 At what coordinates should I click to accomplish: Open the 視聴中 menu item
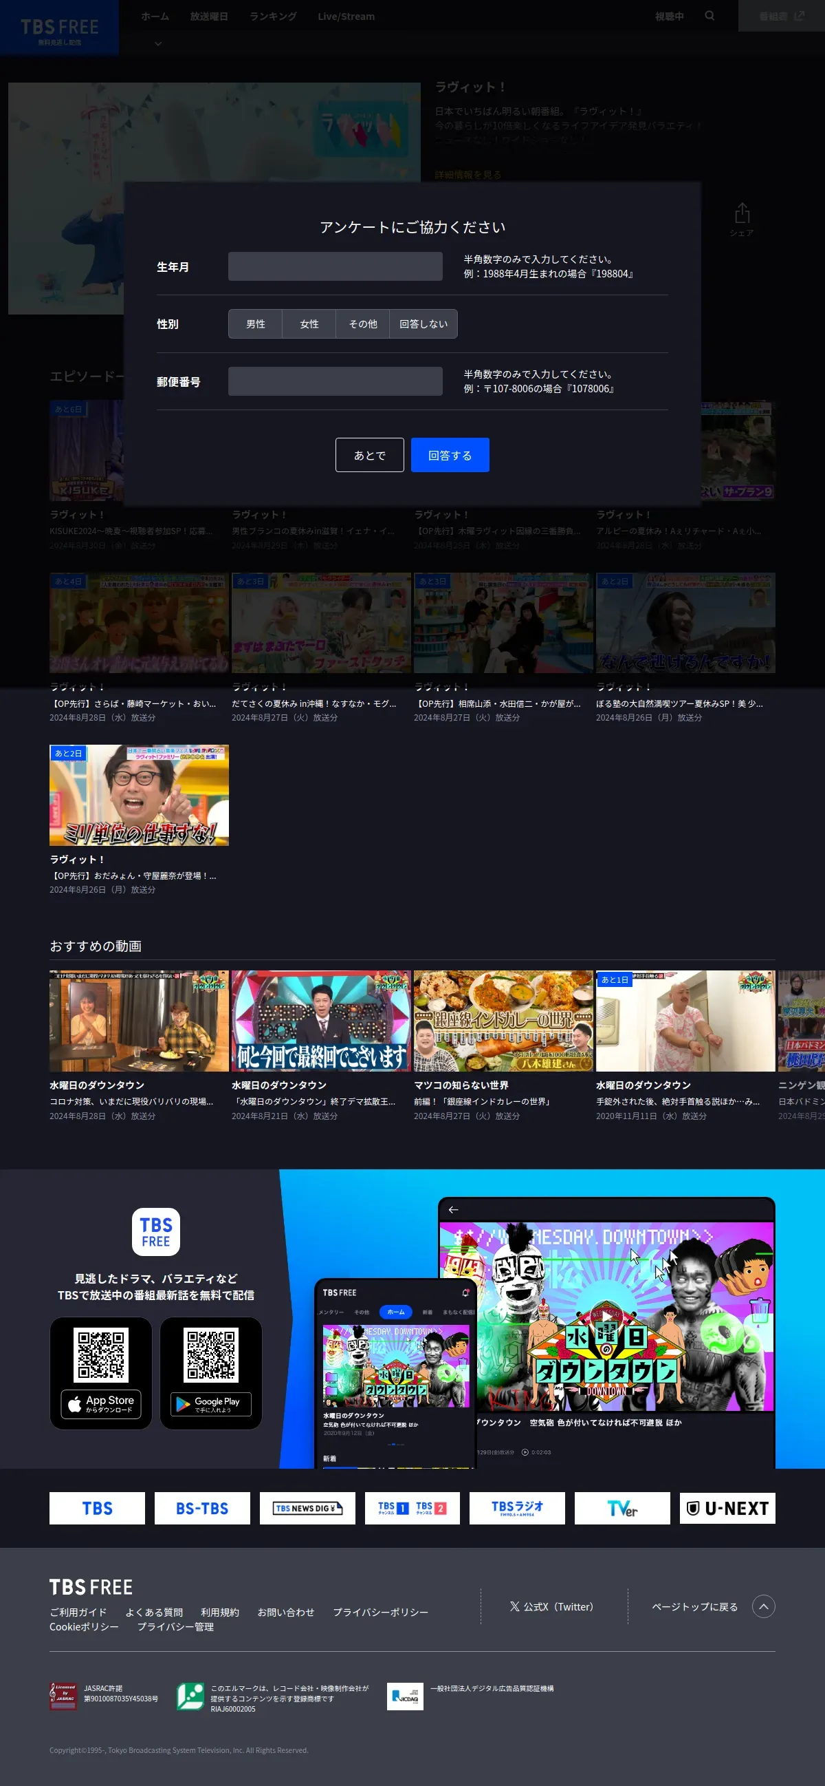click(669, 16)
